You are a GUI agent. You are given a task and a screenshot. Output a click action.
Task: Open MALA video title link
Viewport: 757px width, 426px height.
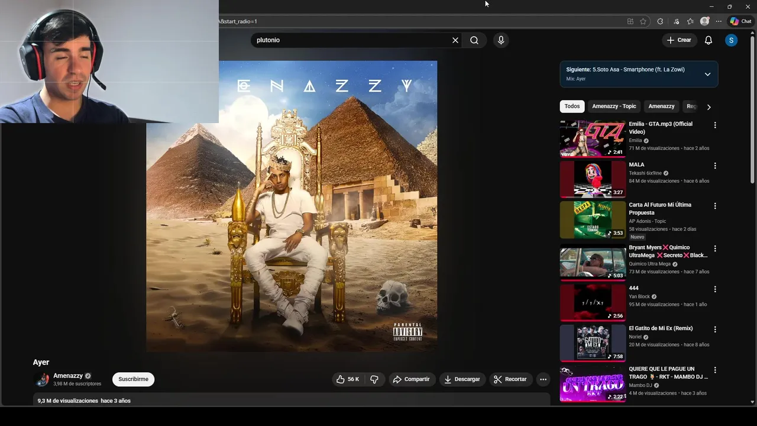click(x=636, y=164)
